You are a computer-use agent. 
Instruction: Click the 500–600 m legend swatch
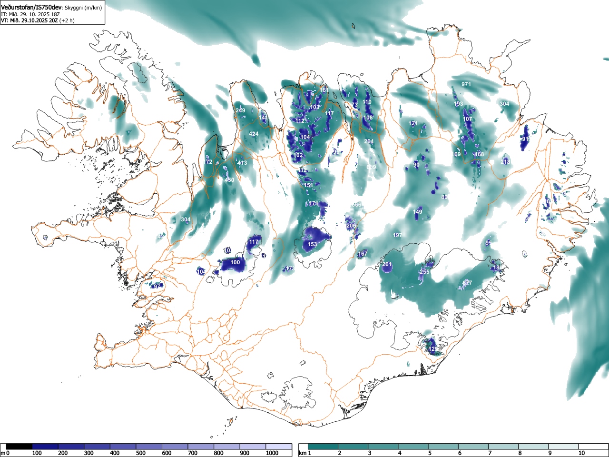tap(149, 447)
